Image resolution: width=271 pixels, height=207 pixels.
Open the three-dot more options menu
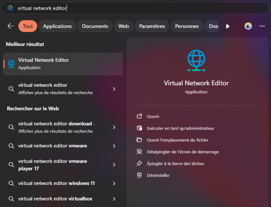pos(262,26)
